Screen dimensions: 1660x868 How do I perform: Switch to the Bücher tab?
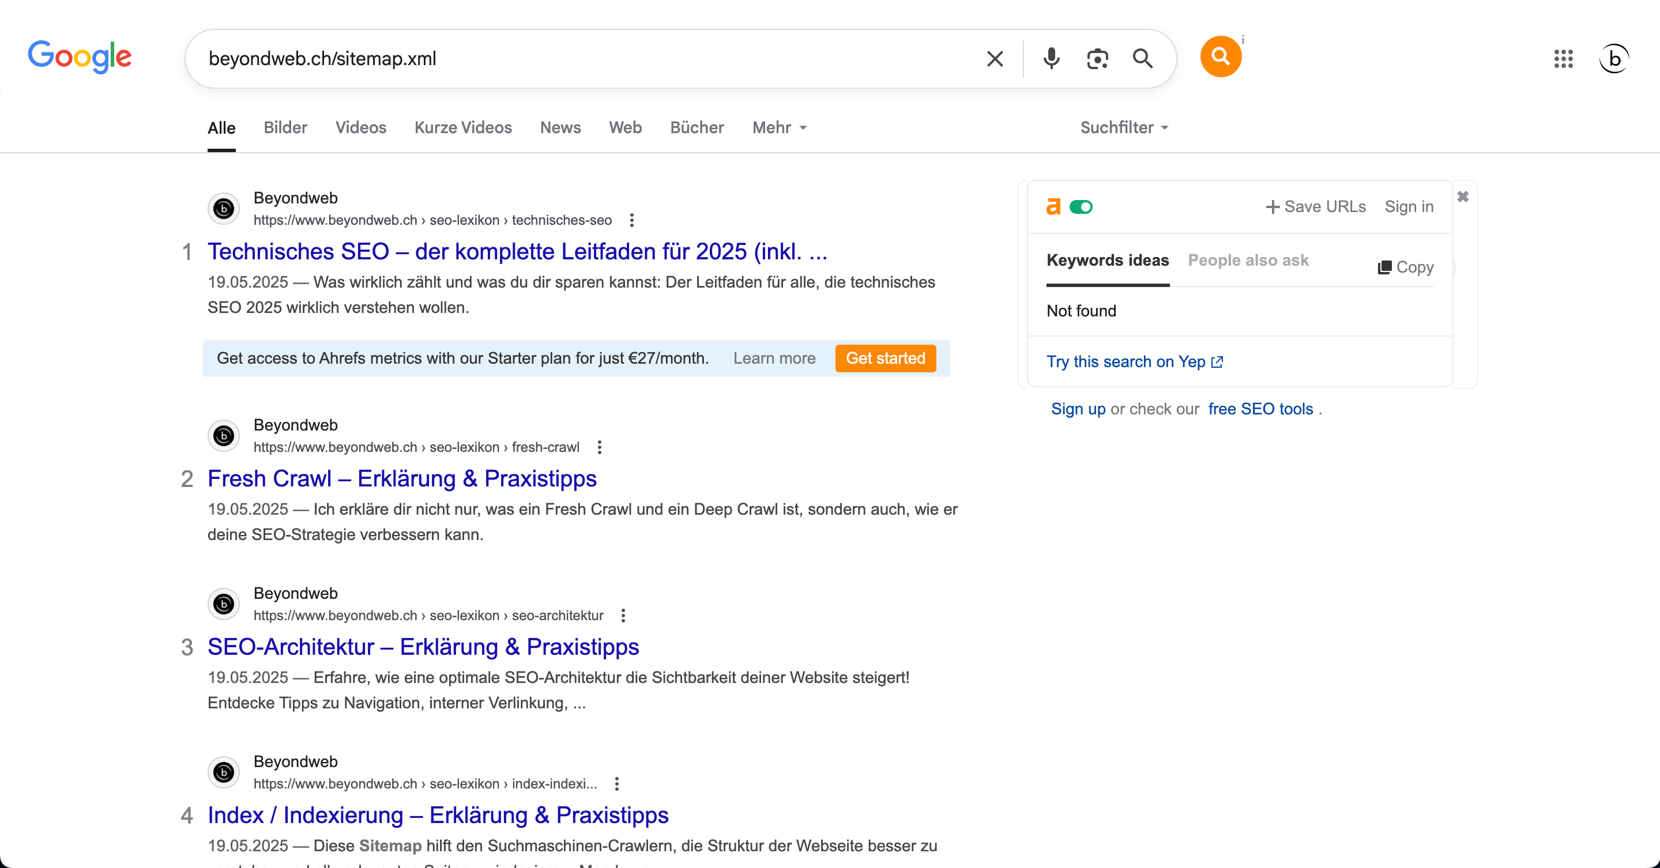(697, 127)
